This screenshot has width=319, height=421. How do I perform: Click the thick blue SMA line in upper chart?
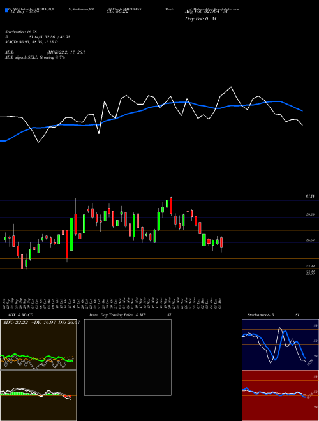pos(151,107)
